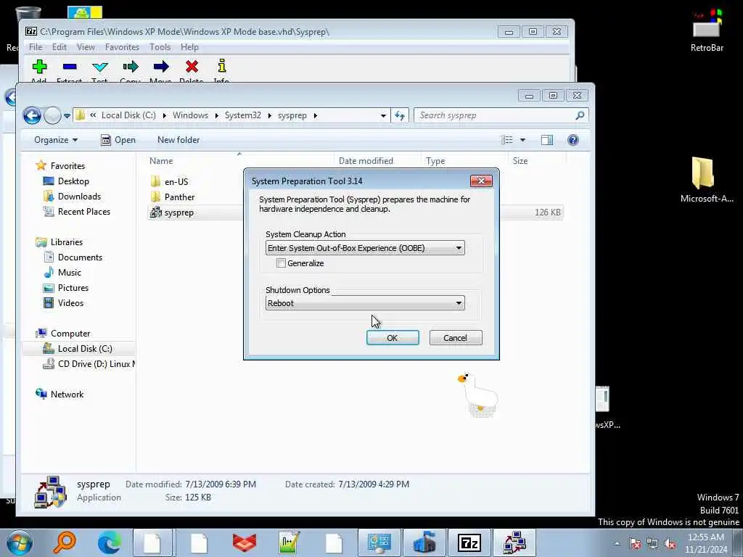
Task: Open the view options dropdown arrow
Action: point(522,140)
